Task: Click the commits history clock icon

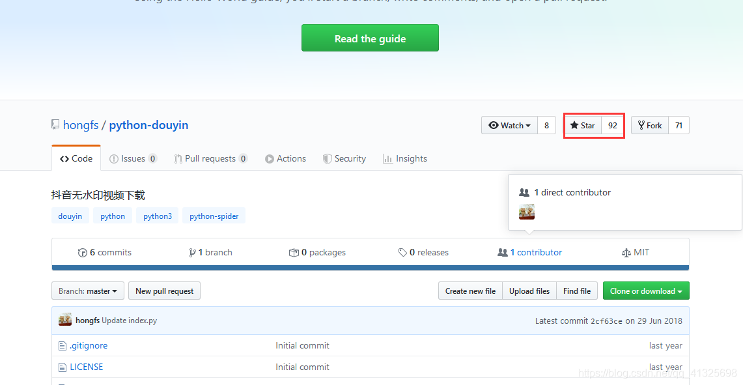Action: (83, 253)
